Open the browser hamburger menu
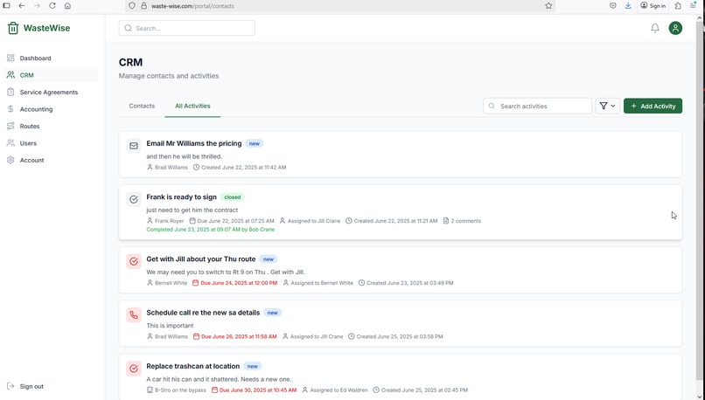Image resolution: width=705 pixels, height=400 pixels. point(694,6)
